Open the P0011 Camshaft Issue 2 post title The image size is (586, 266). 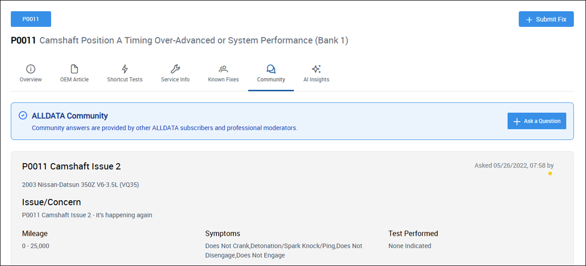click(x=71, y=167)
